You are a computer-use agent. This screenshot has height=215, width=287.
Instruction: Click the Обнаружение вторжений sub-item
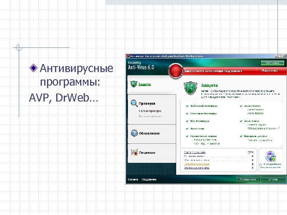click(x=263, y=129)
